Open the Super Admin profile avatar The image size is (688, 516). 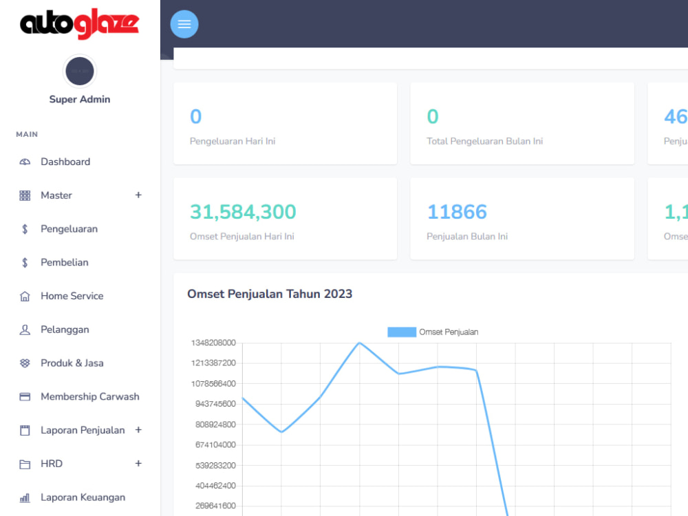pyautogui.click(x=79, y=71)
